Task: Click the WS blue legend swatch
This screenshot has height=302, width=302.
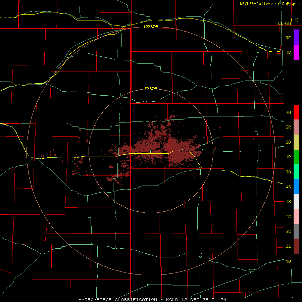Action: (x=296, y=187)
